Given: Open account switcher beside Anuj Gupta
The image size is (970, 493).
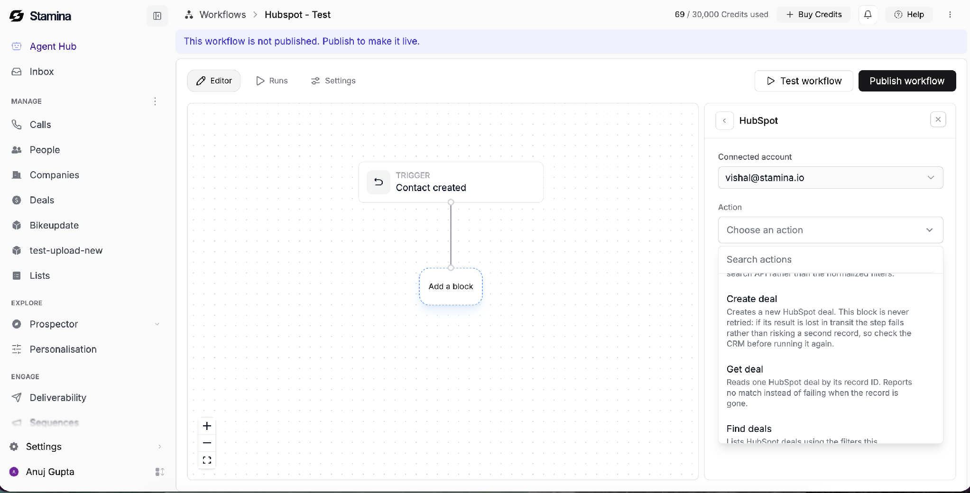Looking at the screenshot, I should [159, 472].
